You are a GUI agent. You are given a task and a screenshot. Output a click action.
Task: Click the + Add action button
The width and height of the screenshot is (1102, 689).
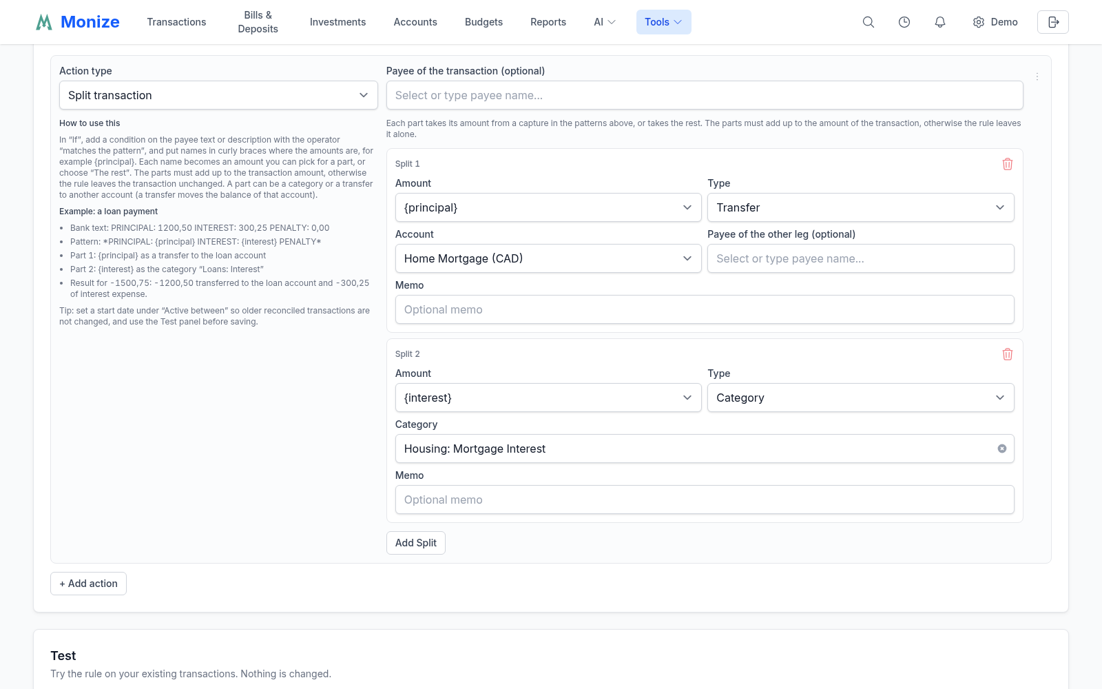[x=88, y=584]
